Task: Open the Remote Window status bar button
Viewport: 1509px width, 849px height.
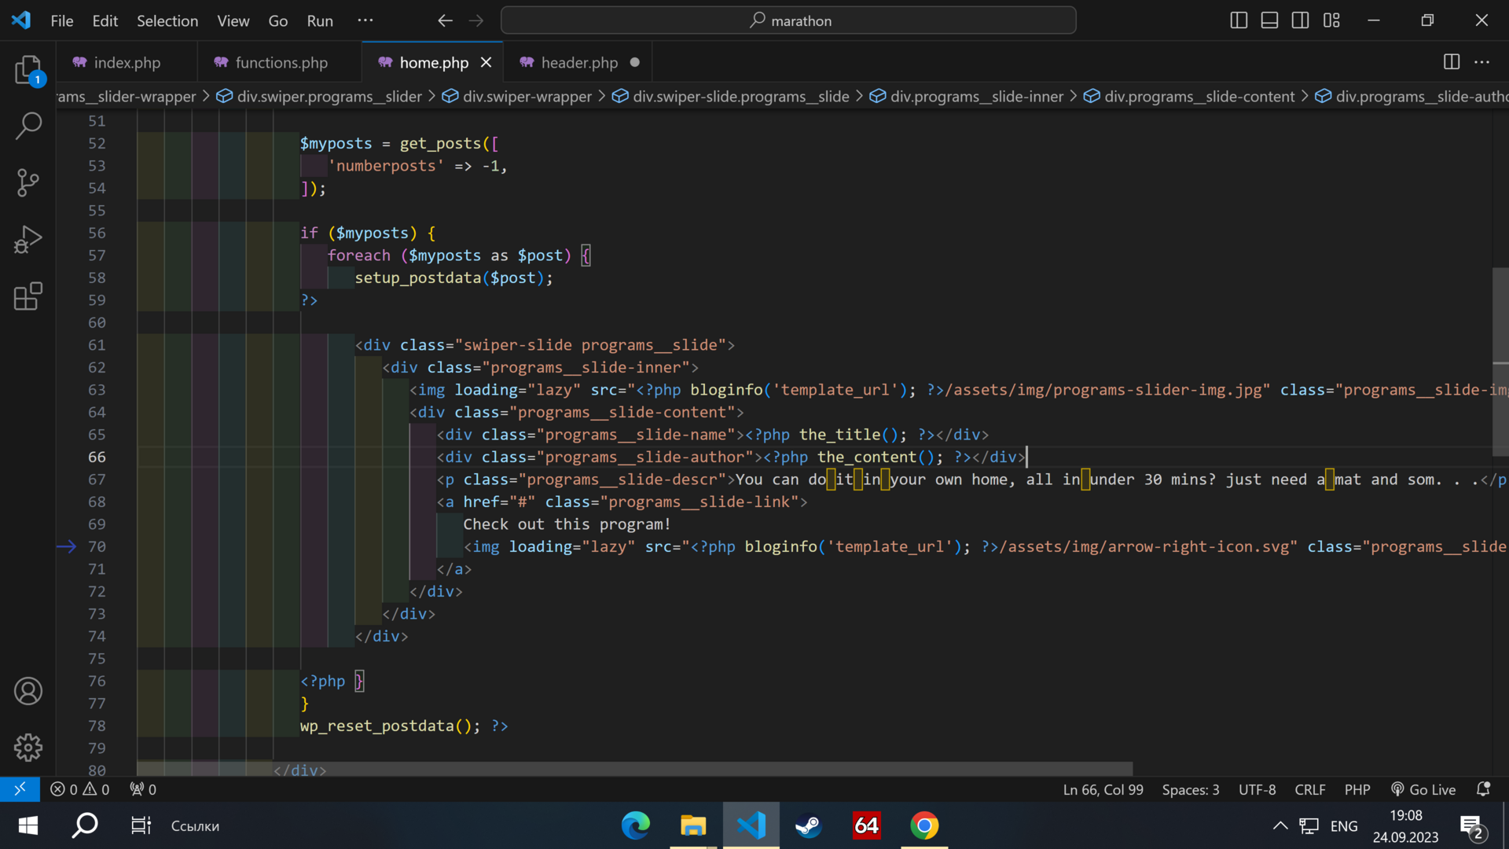Action: (x=20, y=789)
